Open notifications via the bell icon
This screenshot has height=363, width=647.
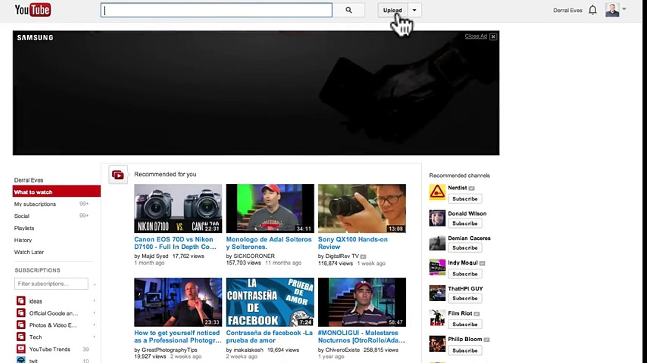593,10
